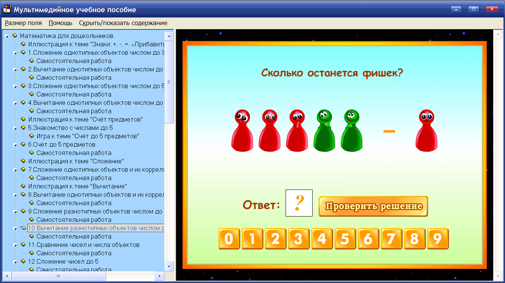Open the Размер поля menu
This screenshot has height=283, width=505.
coord(23,23)
